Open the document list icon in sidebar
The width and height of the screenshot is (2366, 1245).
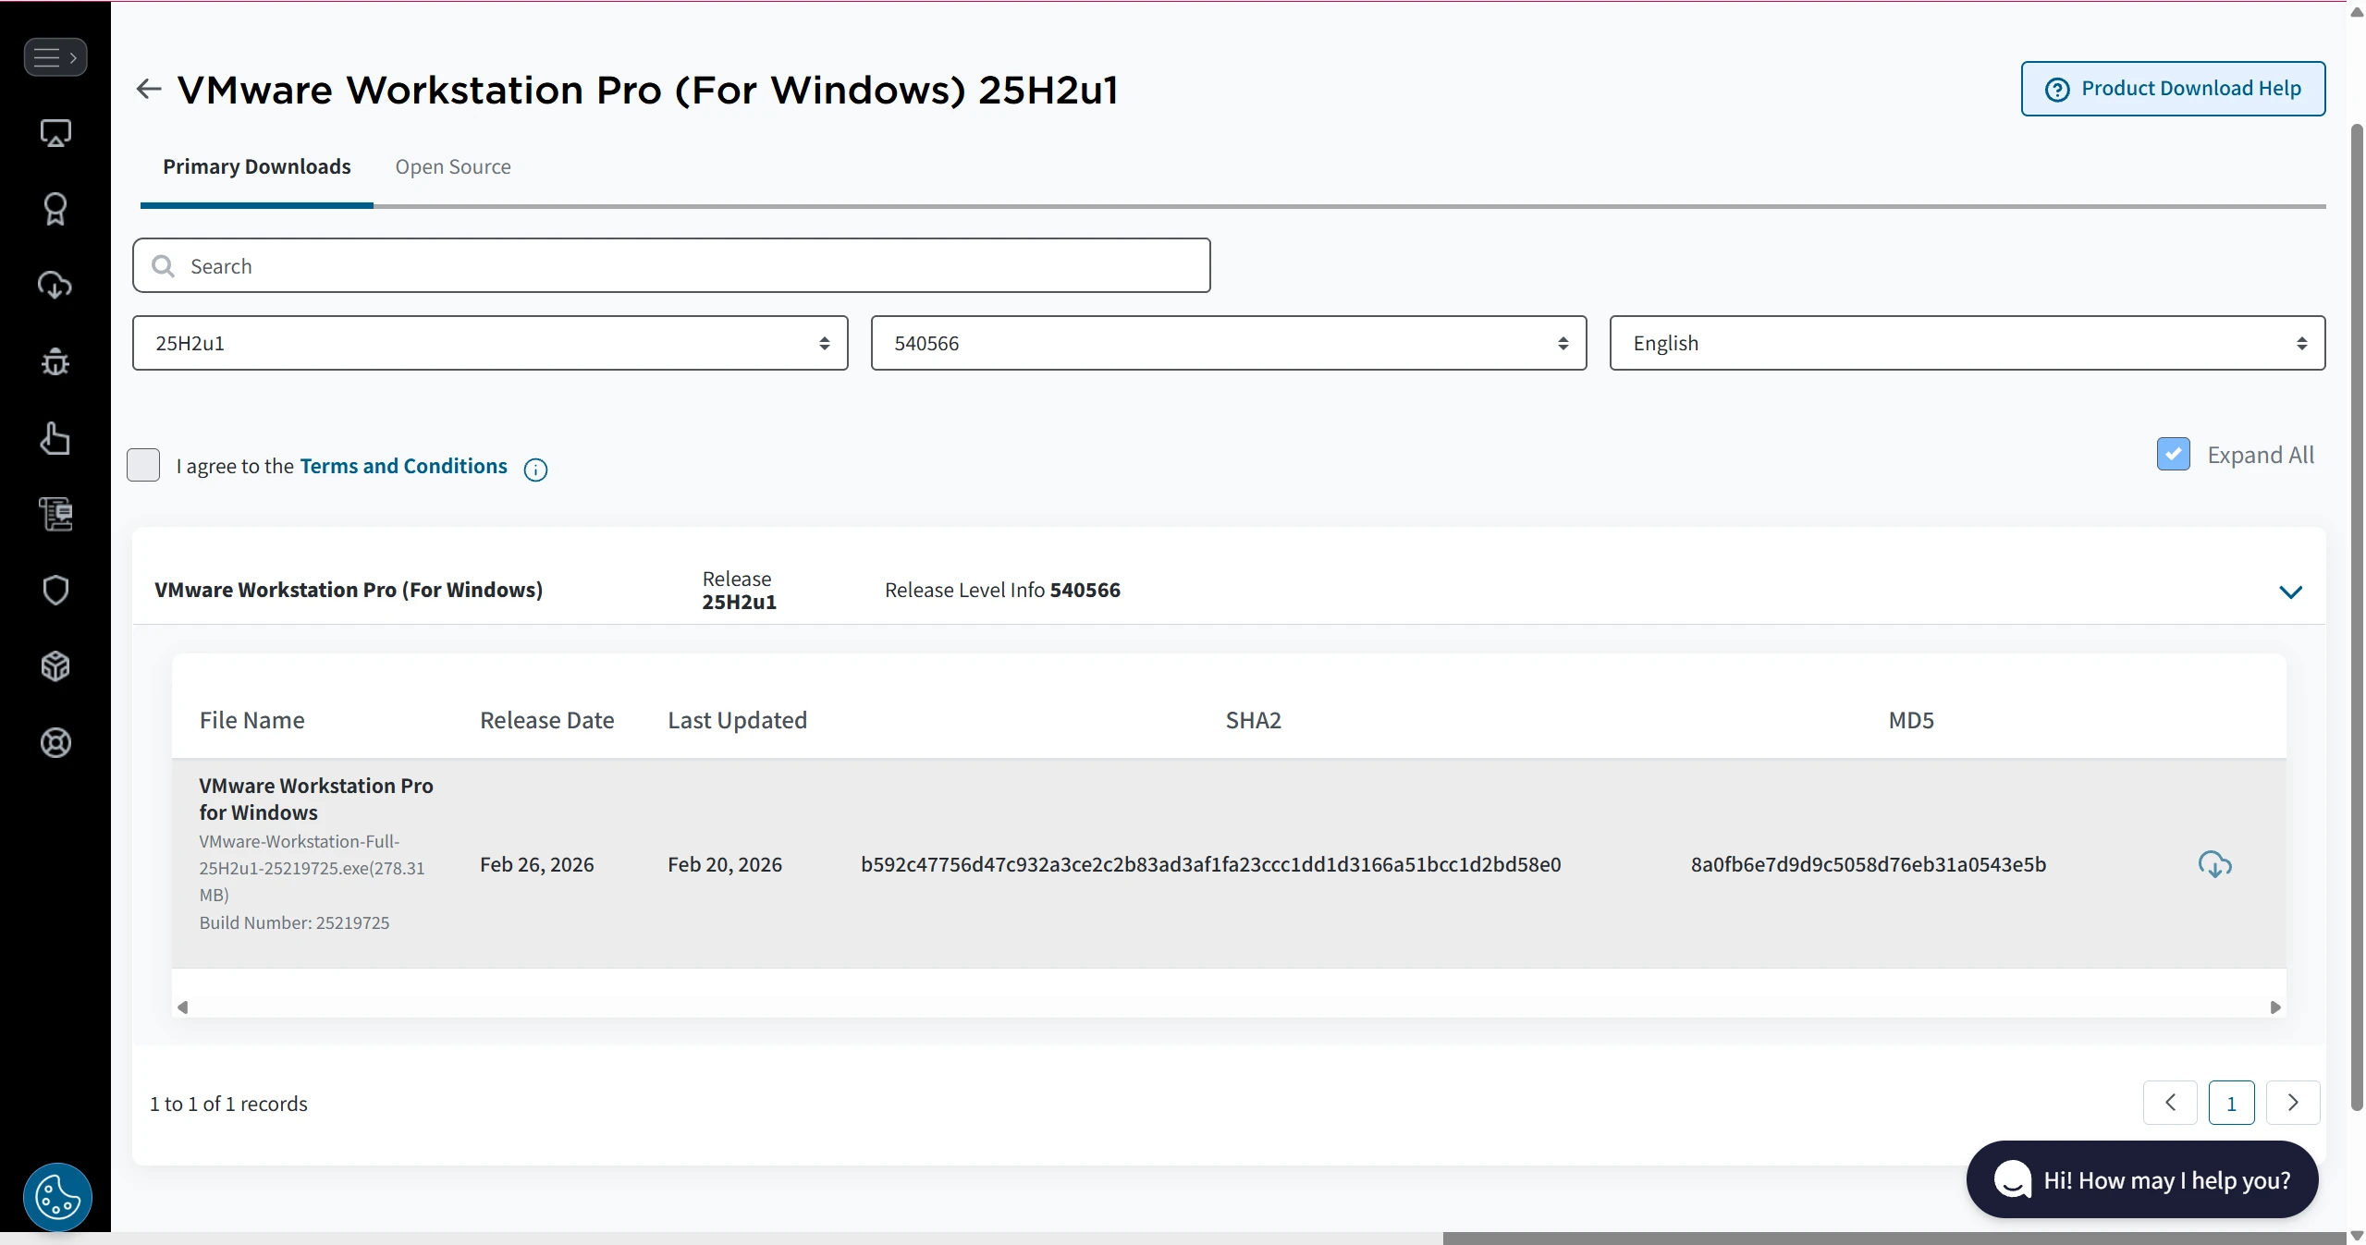tap(55, 514)
